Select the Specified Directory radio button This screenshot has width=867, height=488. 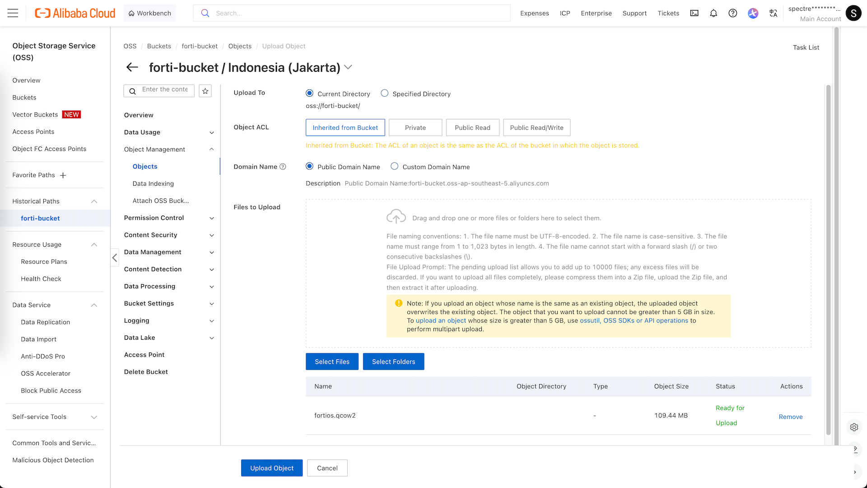click(384, 93)
